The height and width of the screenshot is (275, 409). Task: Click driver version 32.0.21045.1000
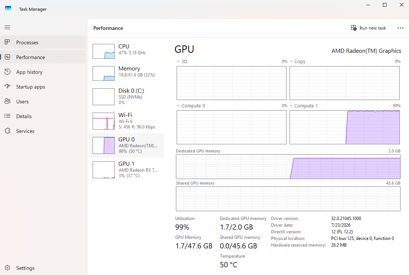(346, 218)
